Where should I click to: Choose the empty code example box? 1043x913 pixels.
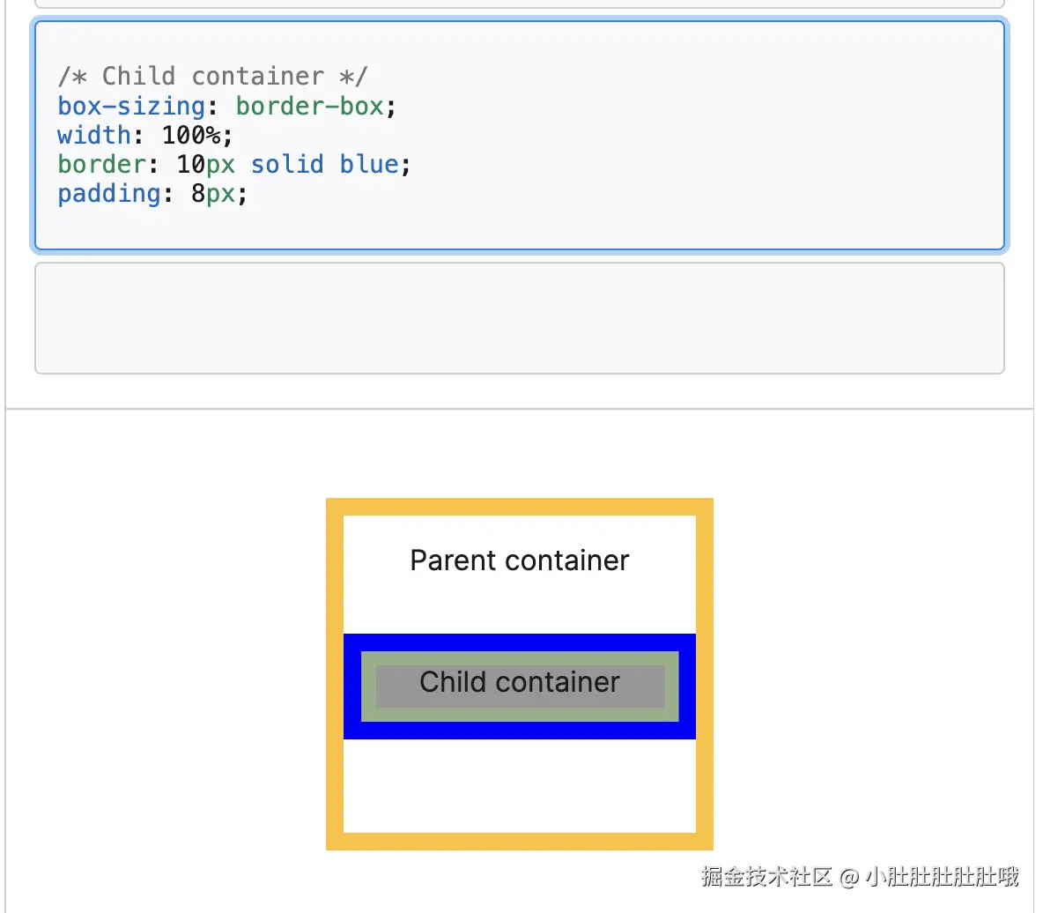coord(520,318)
